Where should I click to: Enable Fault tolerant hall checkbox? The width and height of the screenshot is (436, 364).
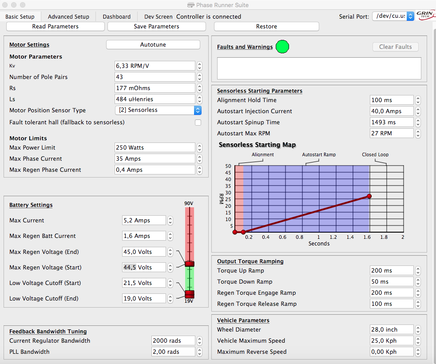(x=198, y=123)
